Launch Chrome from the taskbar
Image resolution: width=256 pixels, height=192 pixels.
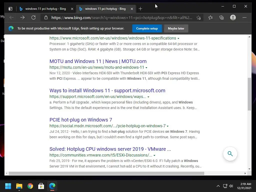click(30, 186)
